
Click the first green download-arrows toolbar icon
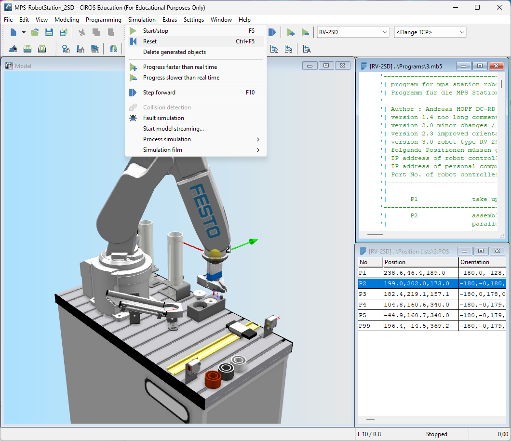pyautogui.click(x=27, y=49)
